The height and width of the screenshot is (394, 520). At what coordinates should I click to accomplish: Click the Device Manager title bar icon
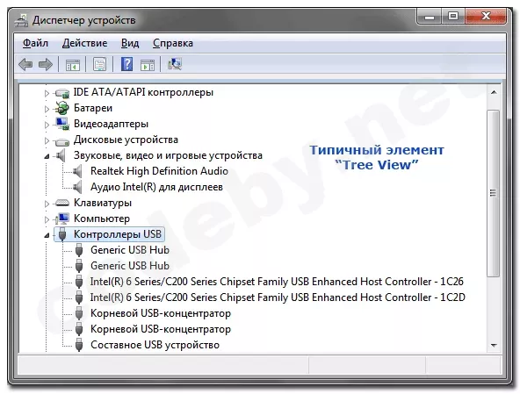tap(21, 20)
